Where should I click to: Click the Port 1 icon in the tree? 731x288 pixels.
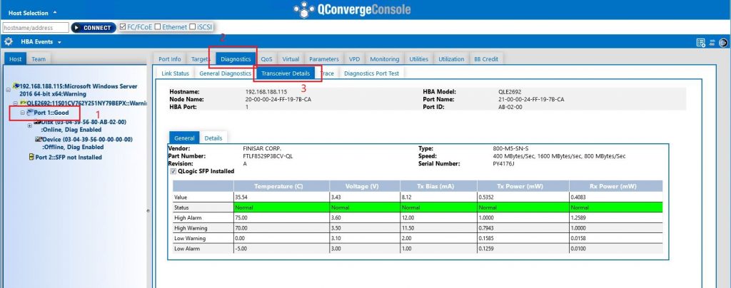coord(29,113)
